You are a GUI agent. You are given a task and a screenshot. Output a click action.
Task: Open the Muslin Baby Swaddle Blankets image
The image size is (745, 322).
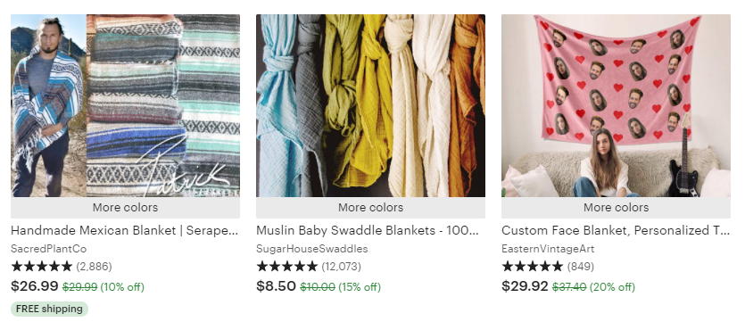[x=370, y=105]
